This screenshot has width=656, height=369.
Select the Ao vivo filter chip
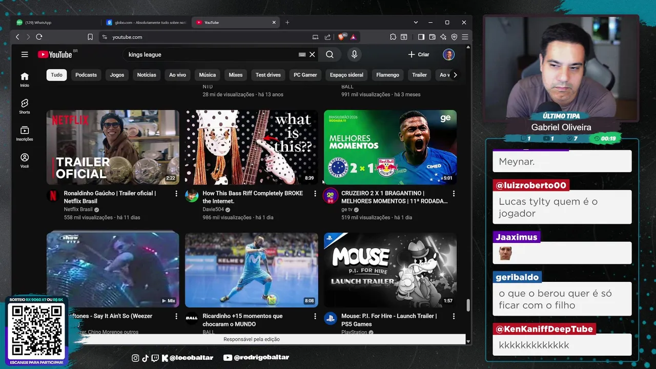pyautogui.click(x=178, y=75)
